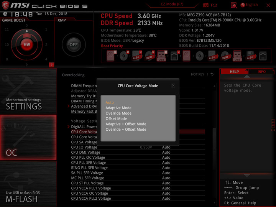The width and height of the screenshot is (276, 207).
Task: Select the CPU SA Voltage row
Action: point(138,142)
